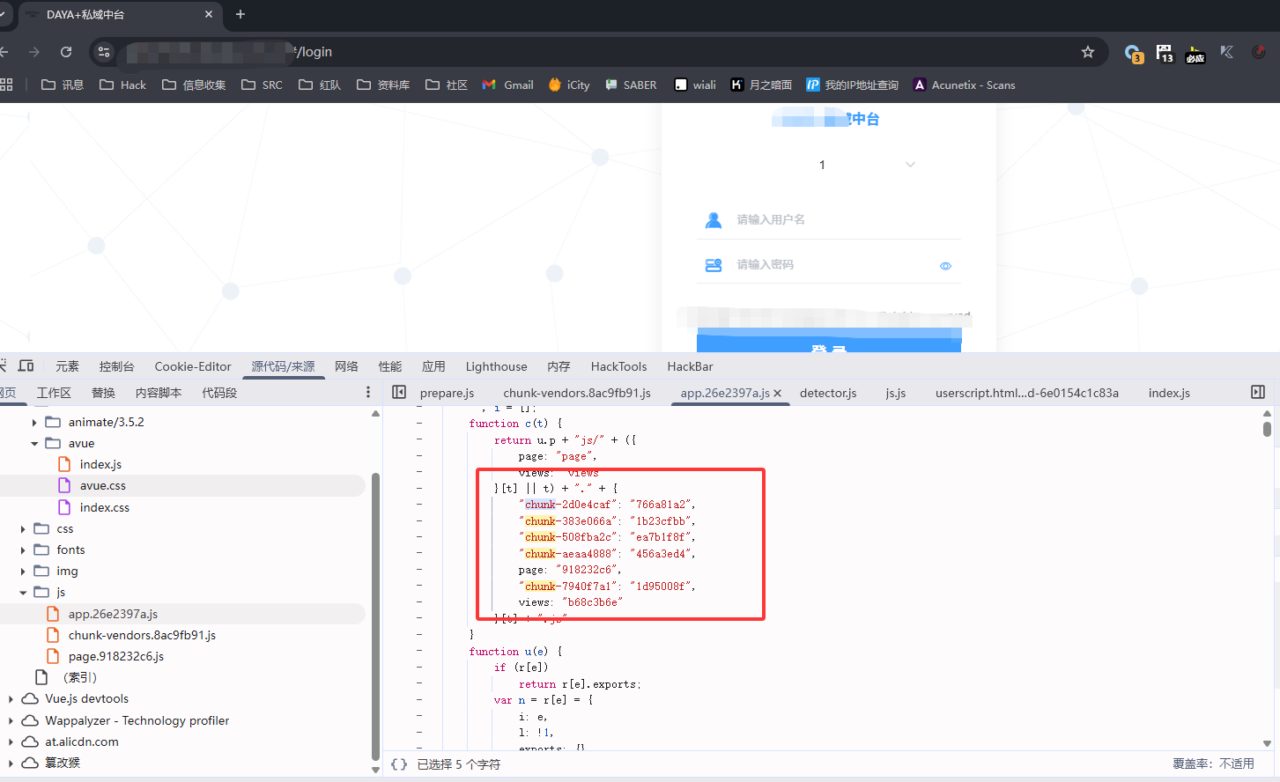Switch to the 网络 DevTools tab
Screen dimensions: 1280x782
point(346,366)
